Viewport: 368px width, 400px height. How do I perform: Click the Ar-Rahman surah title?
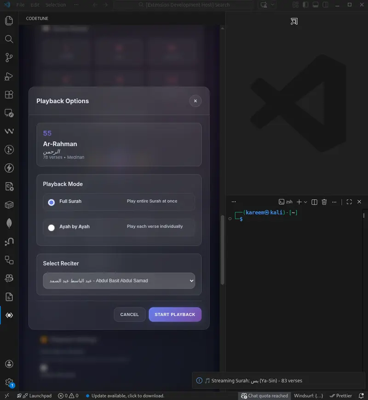point(60,144)
